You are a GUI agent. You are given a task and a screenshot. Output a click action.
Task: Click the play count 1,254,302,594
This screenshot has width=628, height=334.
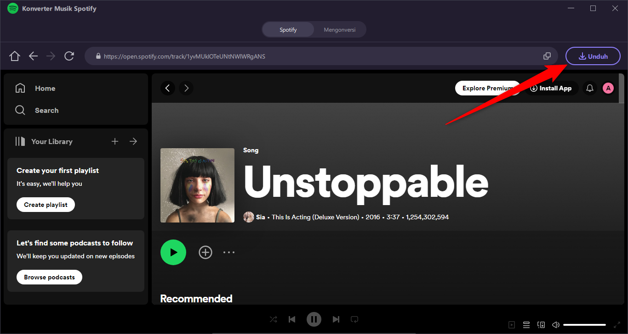428,217
